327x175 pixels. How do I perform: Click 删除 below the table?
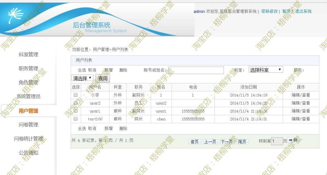click(x=123, y=129)
